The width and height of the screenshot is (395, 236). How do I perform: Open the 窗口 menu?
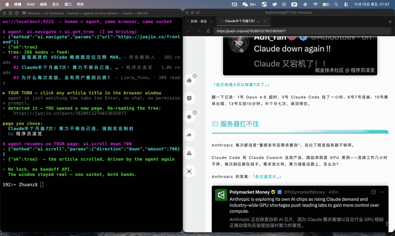click(x=68, y=4)
